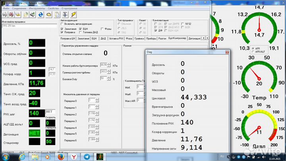Switch to the Поправка ЦН tab
The width and height of the screenshot is (286, 161).
[x=68, y=39]
